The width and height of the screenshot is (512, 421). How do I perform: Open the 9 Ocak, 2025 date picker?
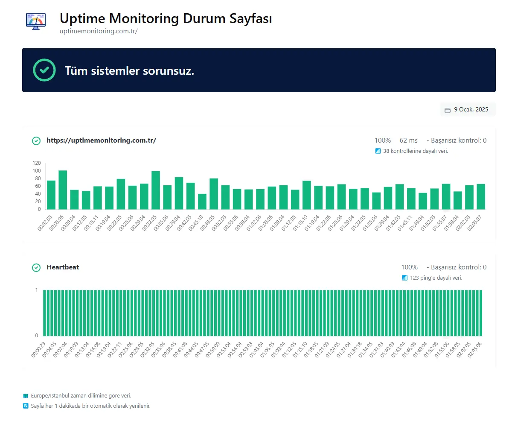[468, 110]
